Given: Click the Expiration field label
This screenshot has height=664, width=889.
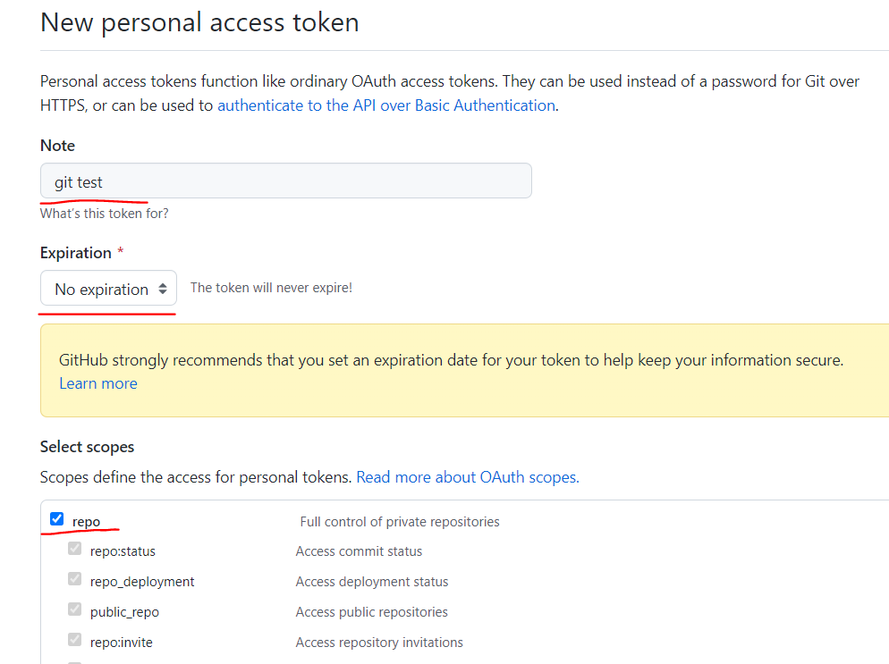Looking at the screenshot, I should 75,253.
